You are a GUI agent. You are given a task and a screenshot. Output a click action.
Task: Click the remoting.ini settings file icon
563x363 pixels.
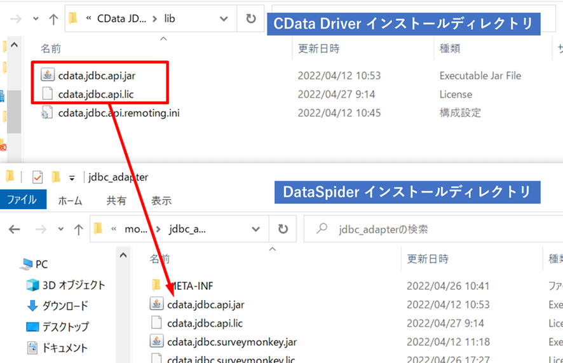point(47,113)
